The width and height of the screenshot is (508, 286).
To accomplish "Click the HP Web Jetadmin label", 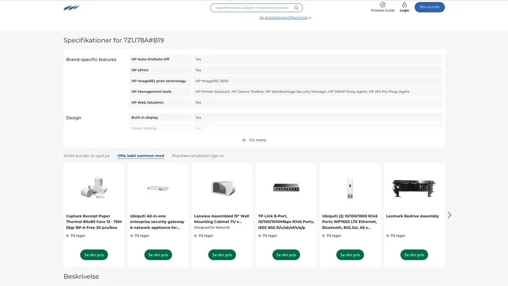I will [147, 102].
